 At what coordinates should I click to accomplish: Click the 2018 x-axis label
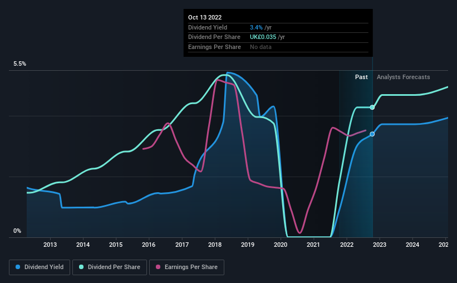(x=215, y=245)
